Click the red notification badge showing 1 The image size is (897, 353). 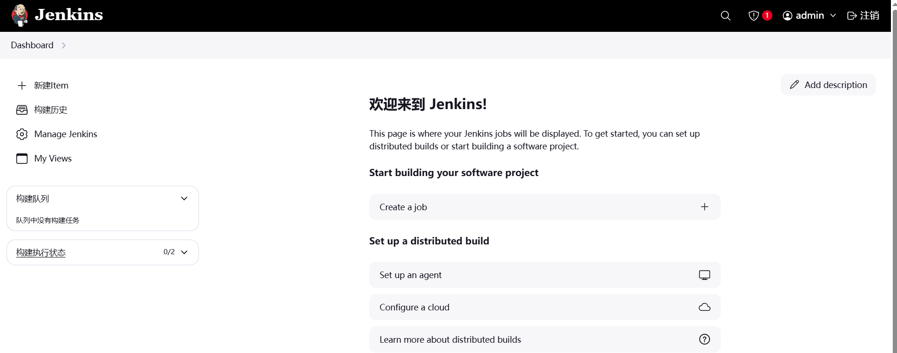point(767,15)
